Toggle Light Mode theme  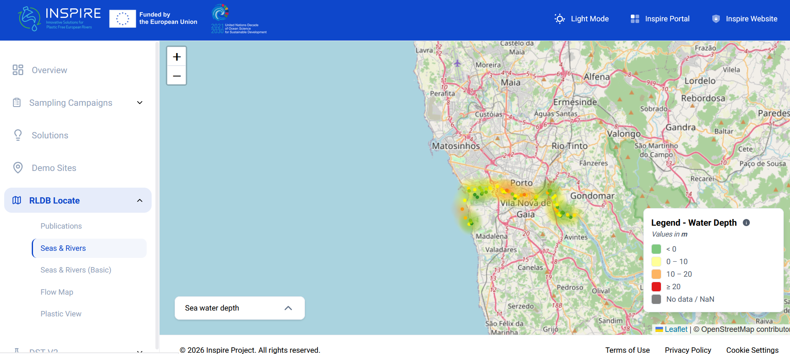pos(582,19)
